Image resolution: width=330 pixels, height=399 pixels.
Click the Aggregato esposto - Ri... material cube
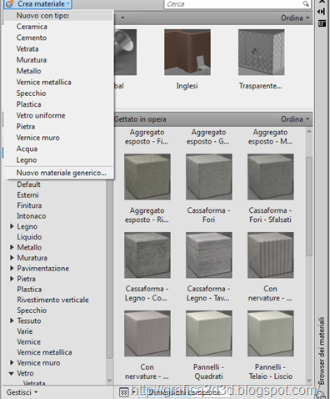(x=147, y=177)
